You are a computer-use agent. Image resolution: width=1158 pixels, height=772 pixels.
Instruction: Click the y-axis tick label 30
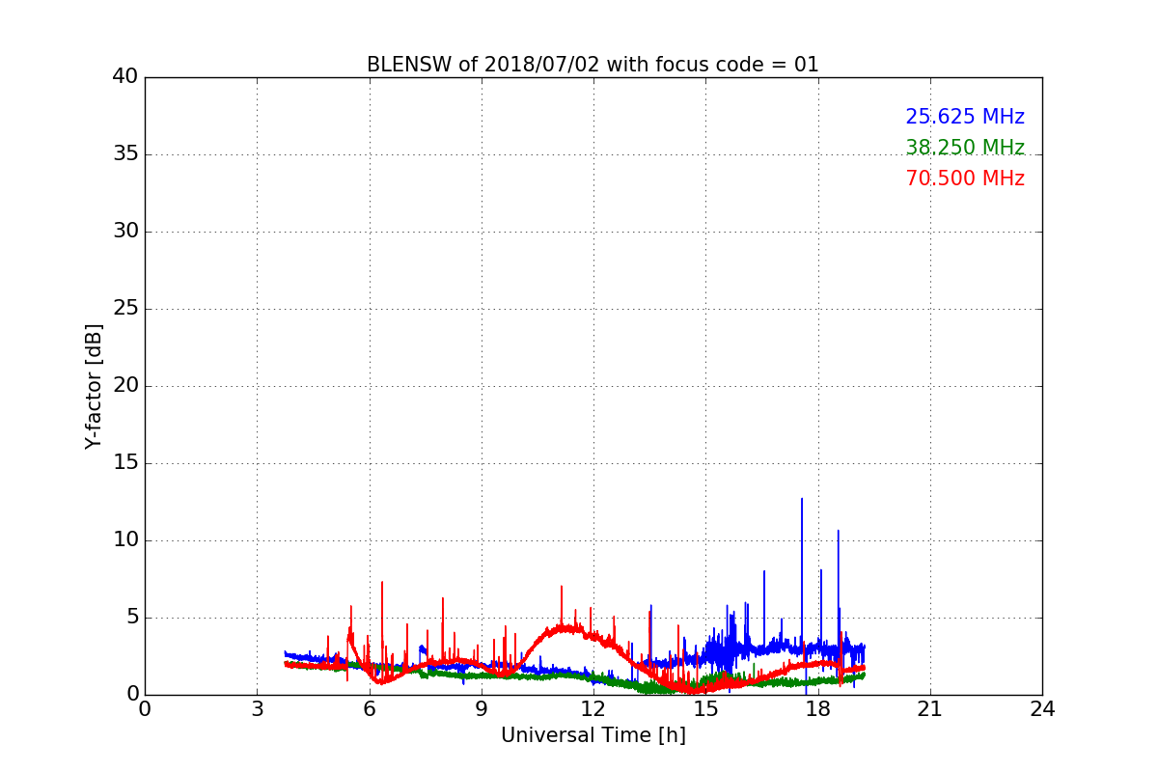pyautogui.click(x=125, y=232)
